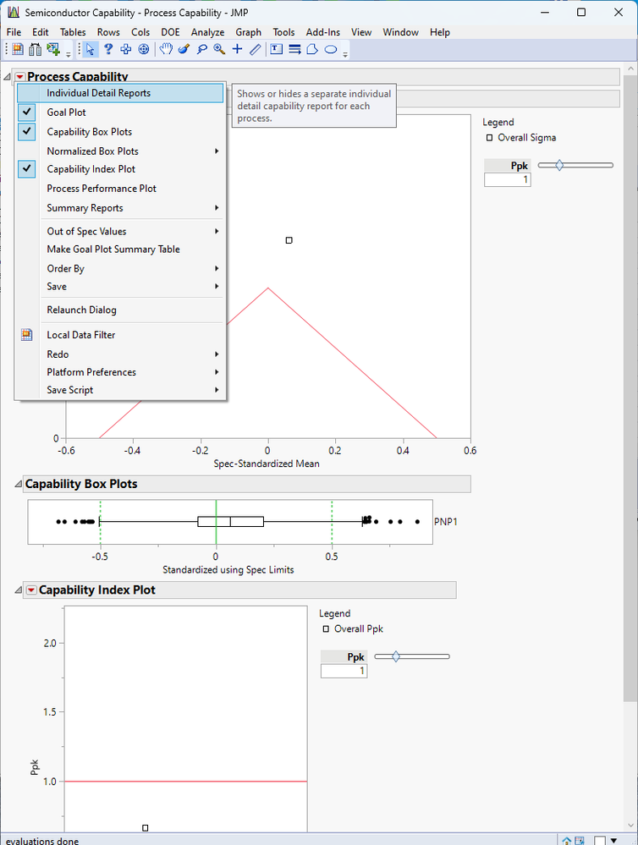Select the Crosshairs plus tool
The width and height of the screenshot is (638, 845).
(237, 50)
